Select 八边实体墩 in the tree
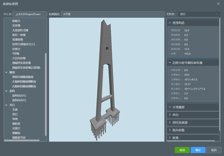Image resolution: width=224 pixels, height=156 pixels. [19, 58]
